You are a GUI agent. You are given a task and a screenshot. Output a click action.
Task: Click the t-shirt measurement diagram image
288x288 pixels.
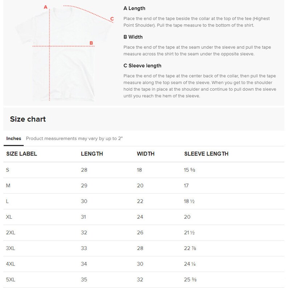(x=64, y=53)
